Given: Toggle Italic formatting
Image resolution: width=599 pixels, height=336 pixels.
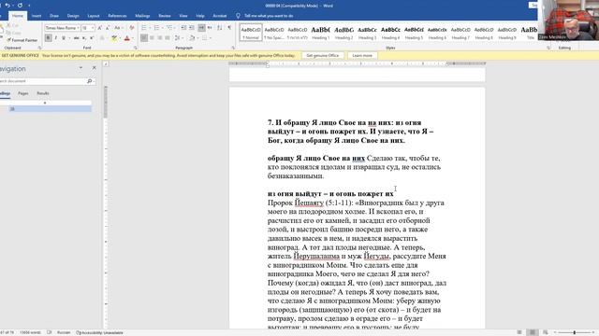Looking at the screenshot, I should tap(56, 38).
